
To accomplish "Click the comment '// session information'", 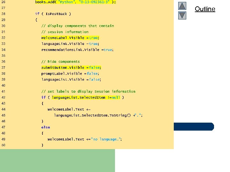I will pos(65,32).
